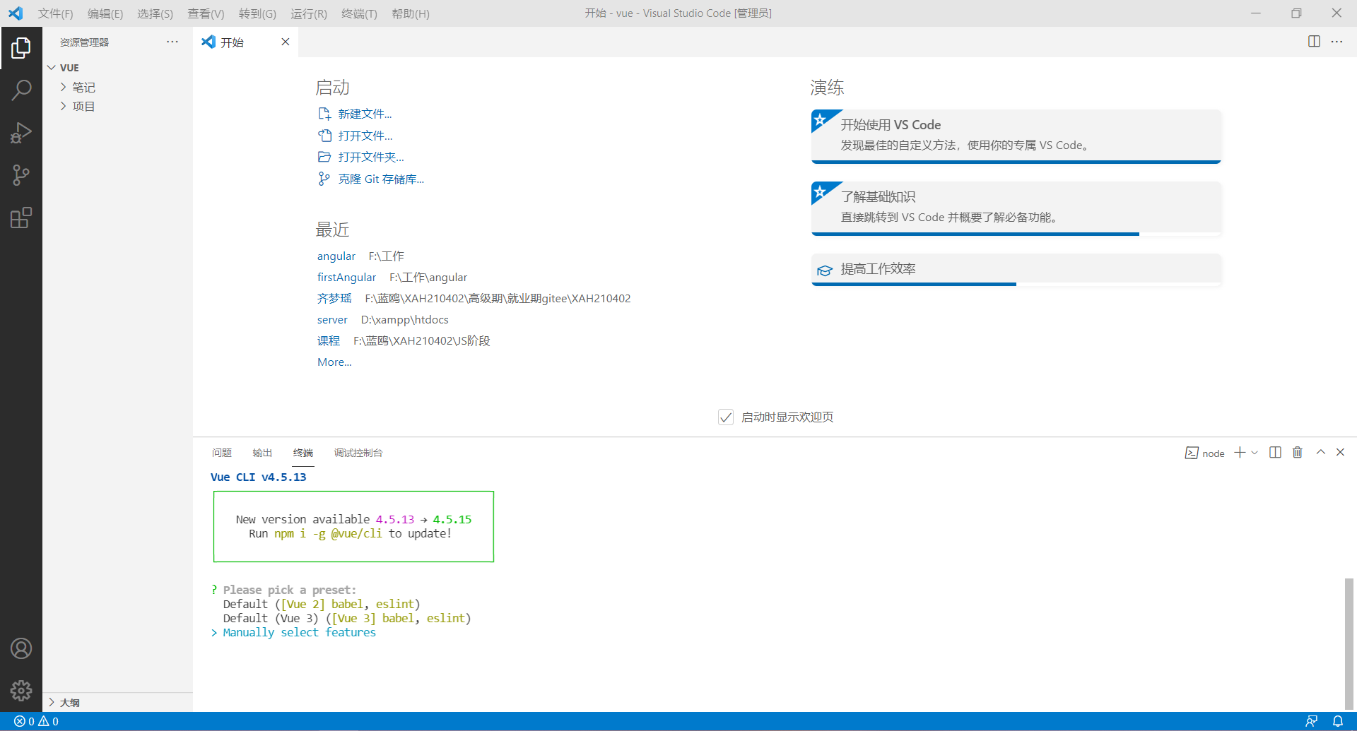This screenshot has height=731, width=1357.
Task: Open Manage gear settings menu
Action: pyautogui.click(x=21, y=690)
